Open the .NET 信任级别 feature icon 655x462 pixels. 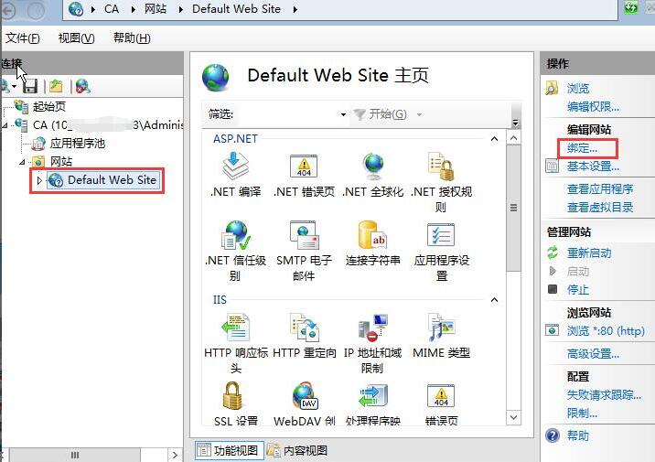[x=236, y=235]
